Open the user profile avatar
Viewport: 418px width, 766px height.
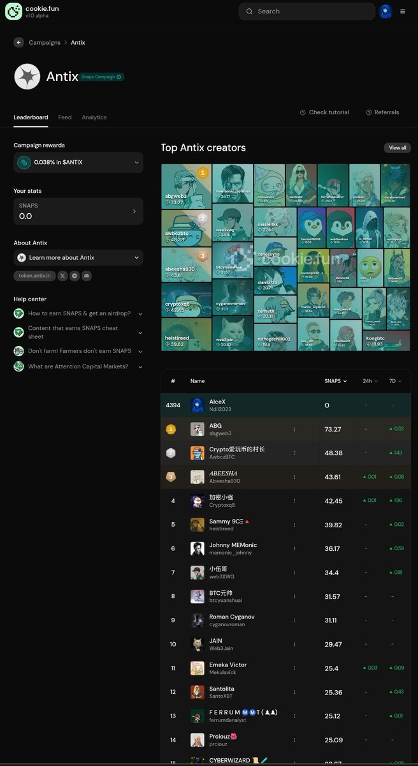click(x=386, y=11)
